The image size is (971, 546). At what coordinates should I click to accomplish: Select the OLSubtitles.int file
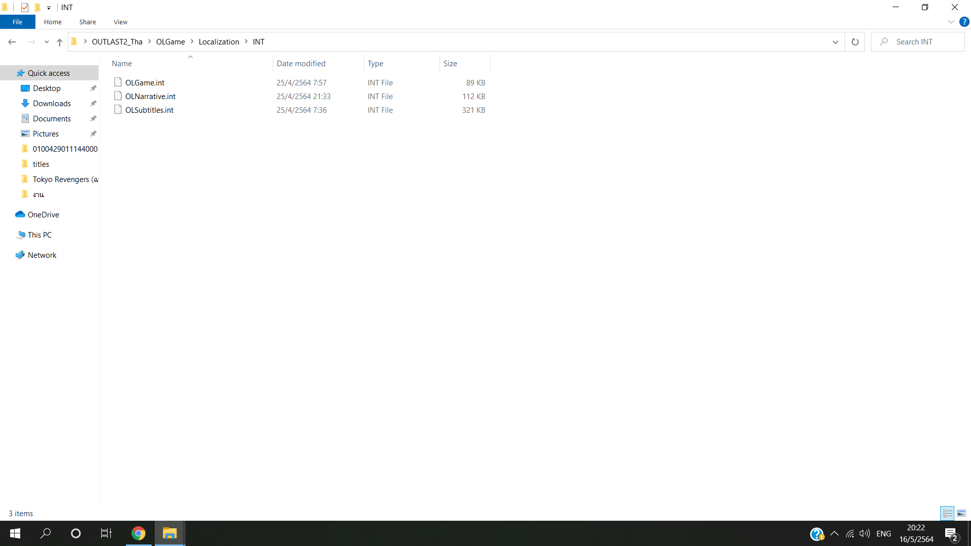pyautogui.click(x=149, y=110)
